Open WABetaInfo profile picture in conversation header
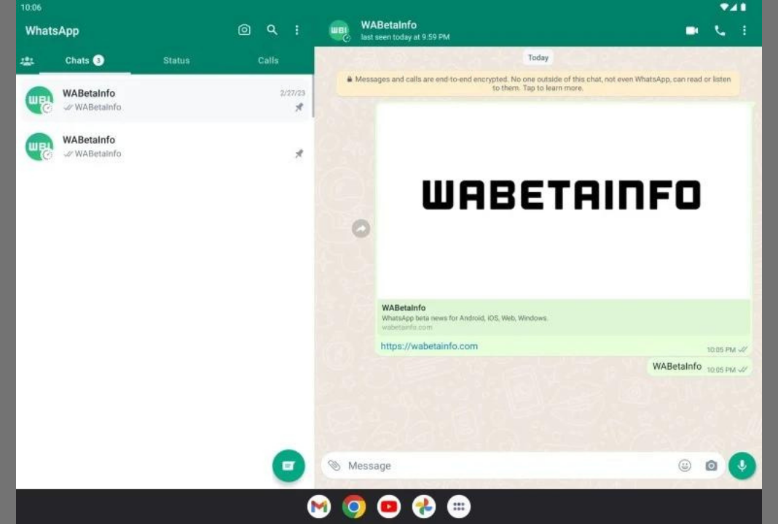 (339, 31)
